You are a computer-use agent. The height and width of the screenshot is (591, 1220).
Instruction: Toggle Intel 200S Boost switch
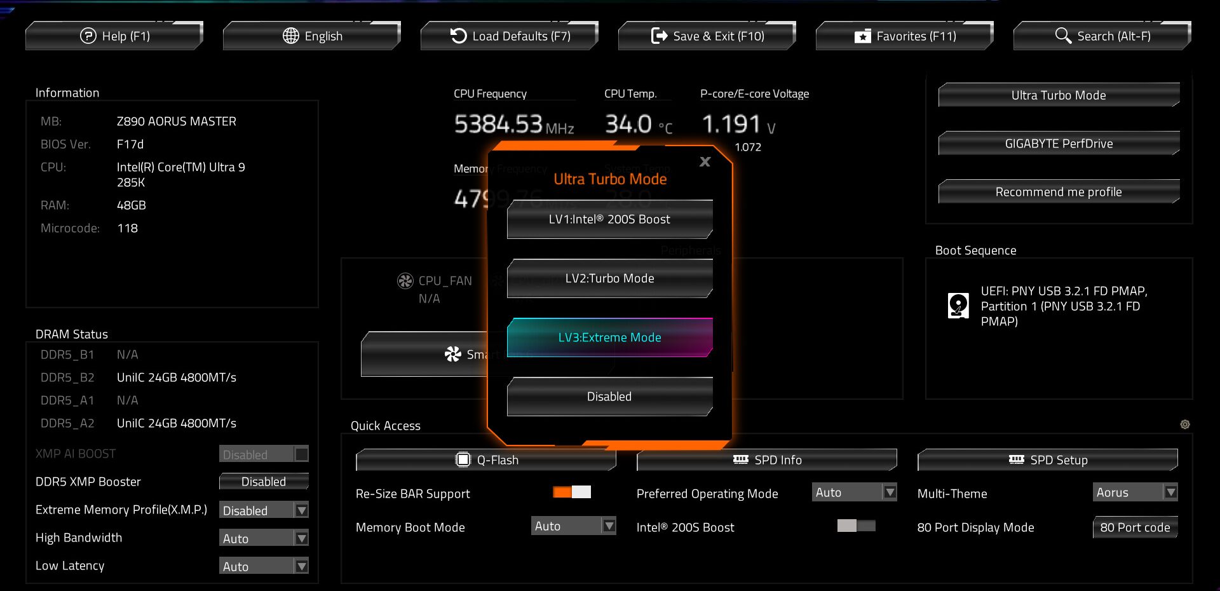(857, 526)
